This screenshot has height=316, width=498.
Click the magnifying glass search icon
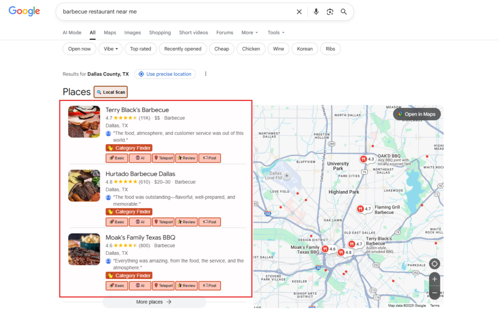[x=344, y=12]
